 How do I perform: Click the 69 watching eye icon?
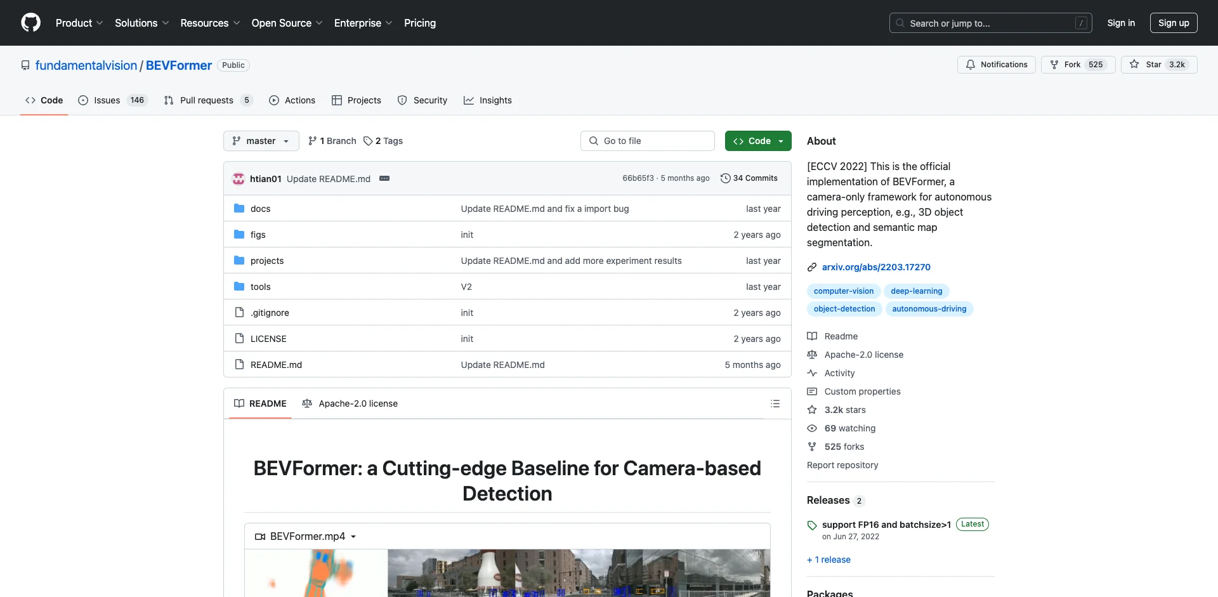click(x=812, y=428)
